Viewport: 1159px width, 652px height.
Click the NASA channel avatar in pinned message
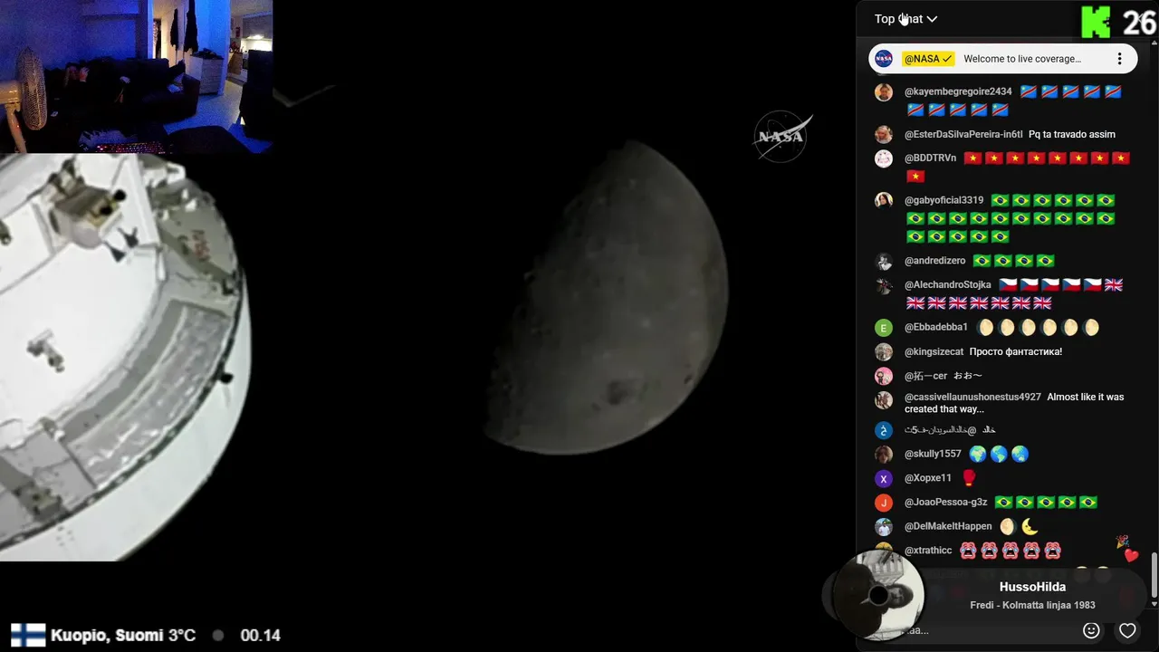coord(884,59)
